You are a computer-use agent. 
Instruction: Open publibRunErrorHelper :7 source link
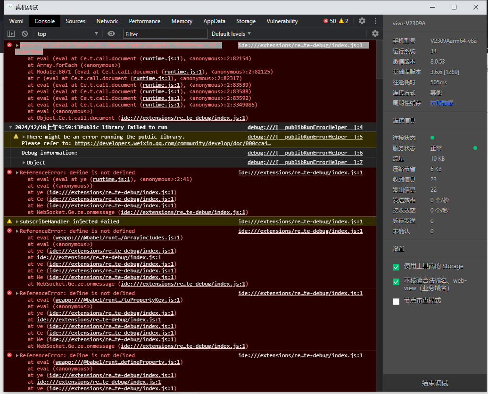(305, 162)
